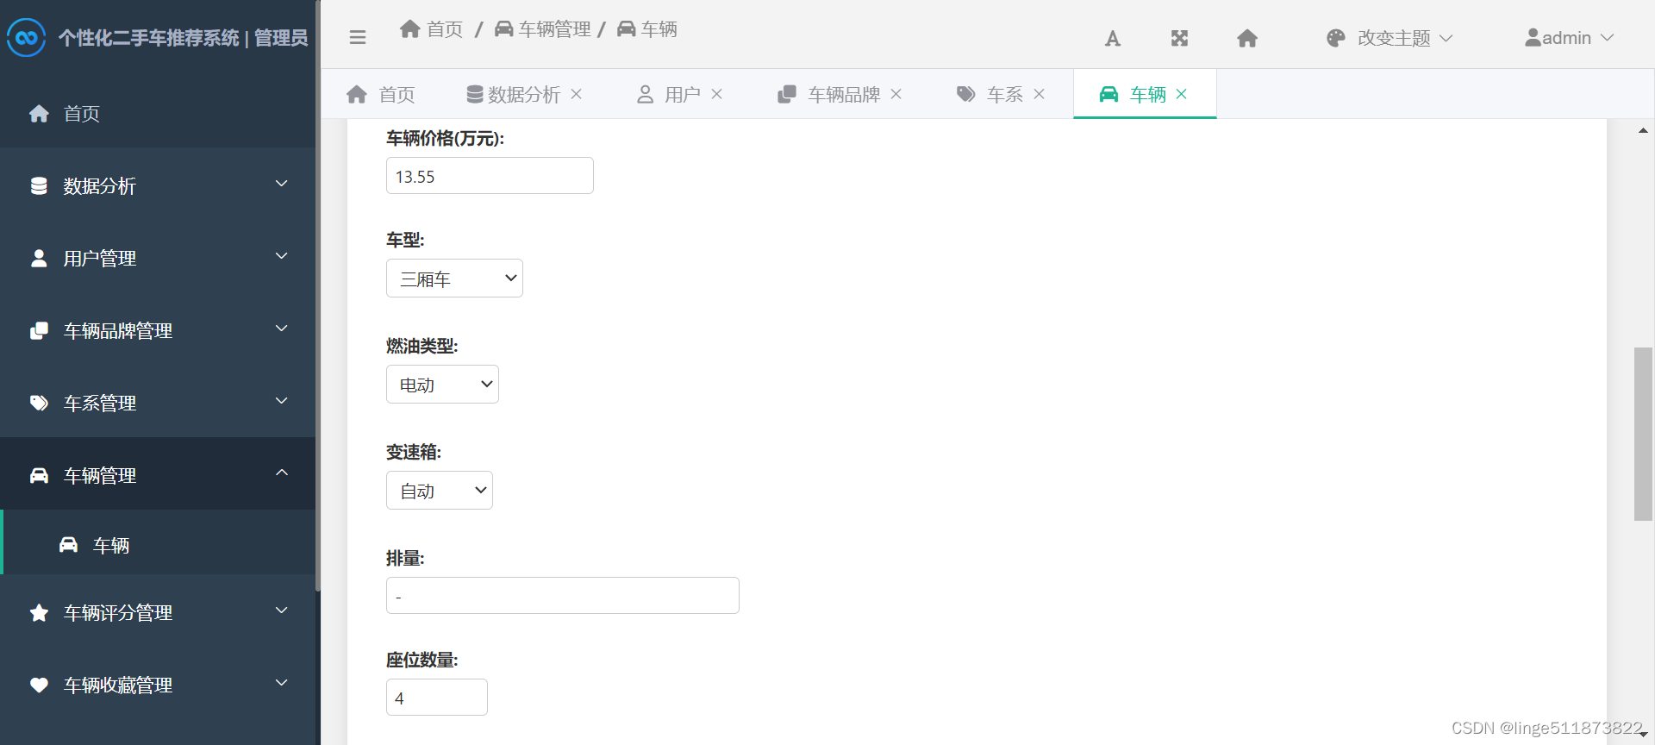Click breadcrumb 车辆管理 car icon

coord(504,28)
